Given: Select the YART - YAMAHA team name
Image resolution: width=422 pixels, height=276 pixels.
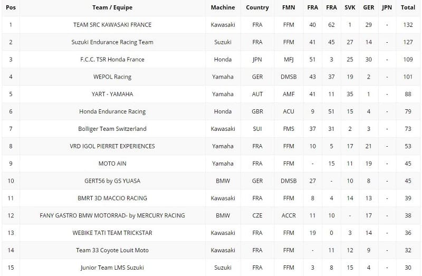Looking at the screenshot, I should tap(112, 94).
